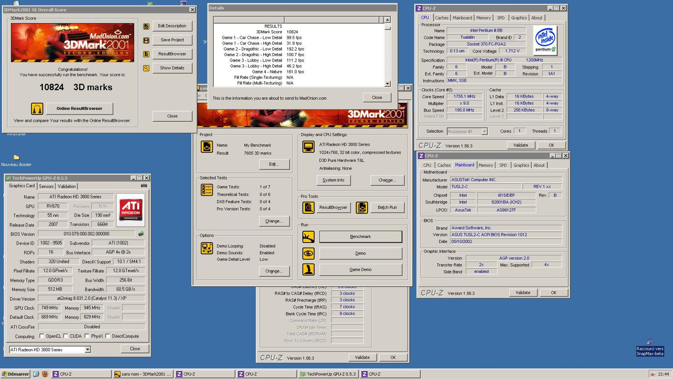The image size is (673, 379).
Task: Enable the OpenCL checkbox in GPU-Z
Action: click(x=42, y=336)
